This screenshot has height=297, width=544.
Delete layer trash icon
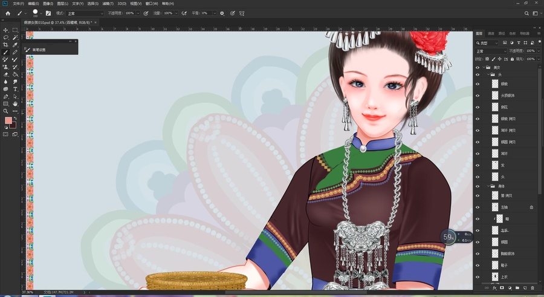pos(533,288)
